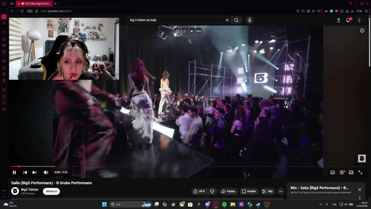Skip to next video in player
This screenshot has width=371, height=209.
[x=34, y=172]
